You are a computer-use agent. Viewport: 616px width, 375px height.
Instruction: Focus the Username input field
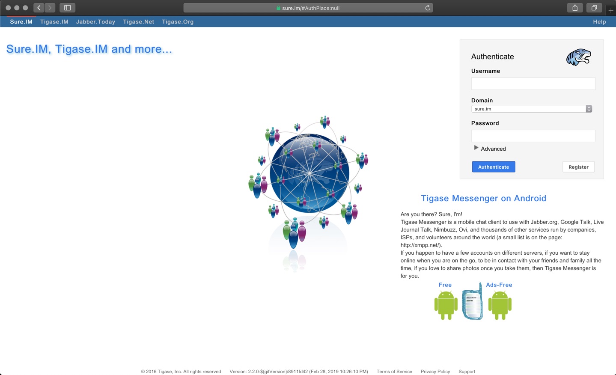point(533,83)
